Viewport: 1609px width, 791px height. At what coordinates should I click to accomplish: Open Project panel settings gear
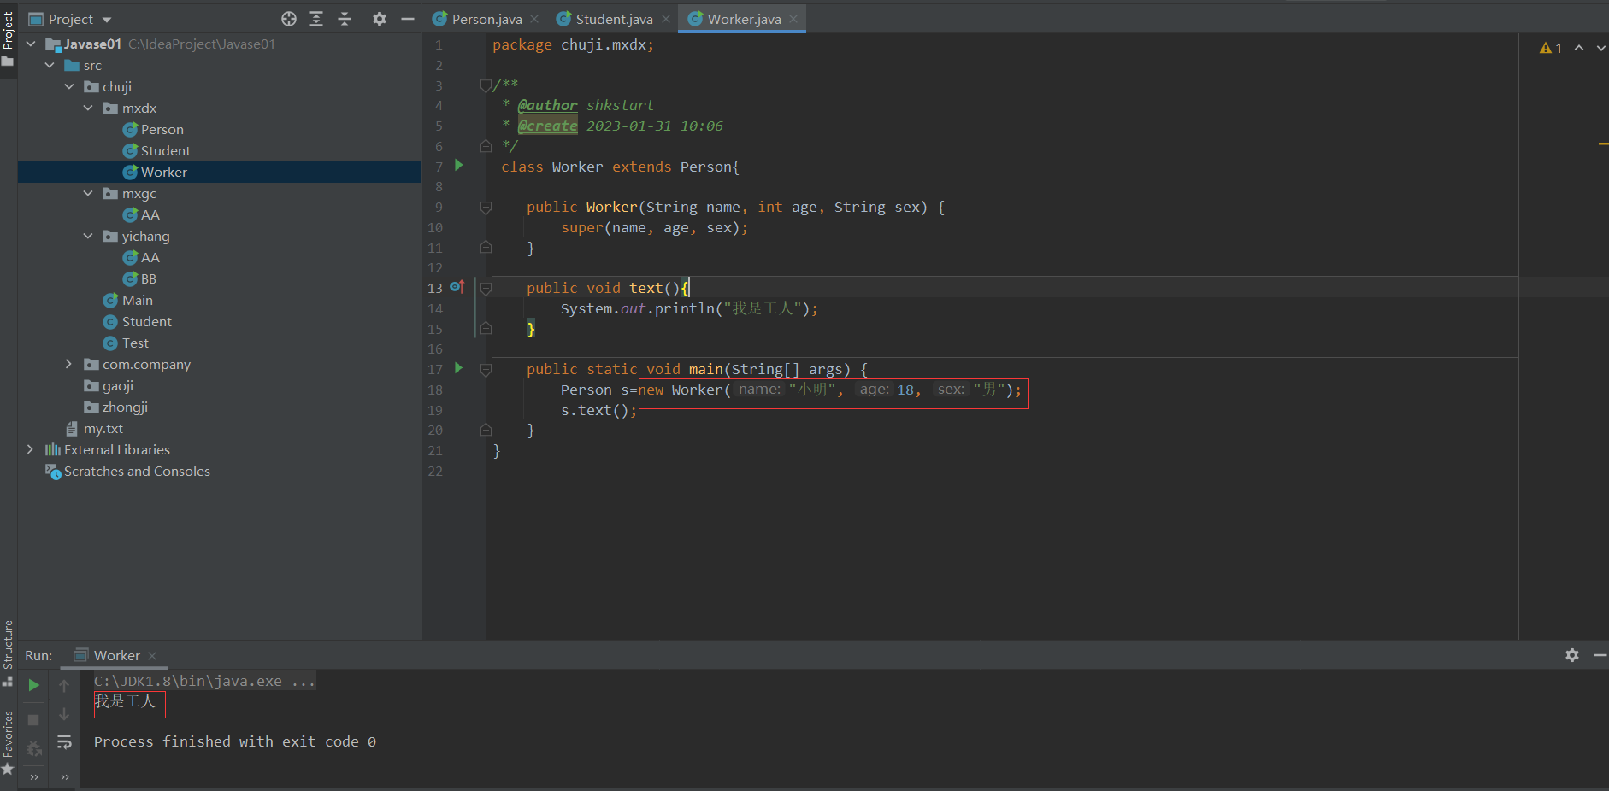(x=380, y=19)
